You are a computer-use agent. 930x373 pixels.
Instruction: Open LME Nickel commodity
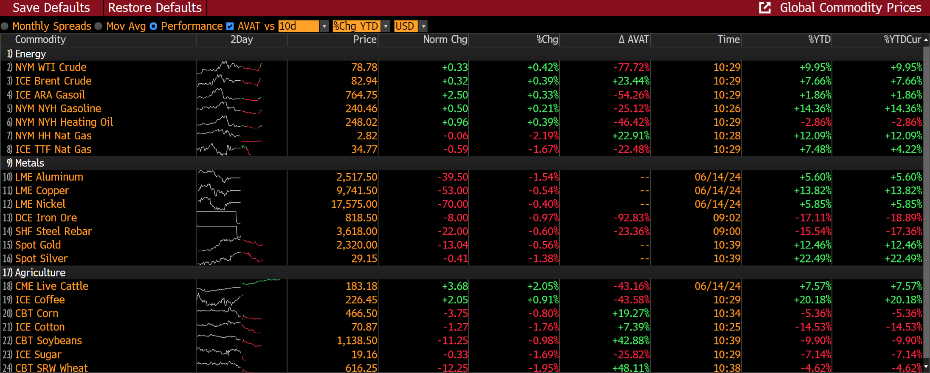pos(40,204)
